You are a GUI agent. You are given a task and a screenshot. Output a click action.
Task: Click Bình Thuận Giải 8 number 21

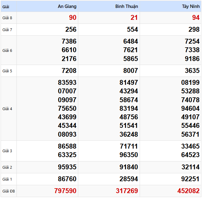[x=134, y=18]
